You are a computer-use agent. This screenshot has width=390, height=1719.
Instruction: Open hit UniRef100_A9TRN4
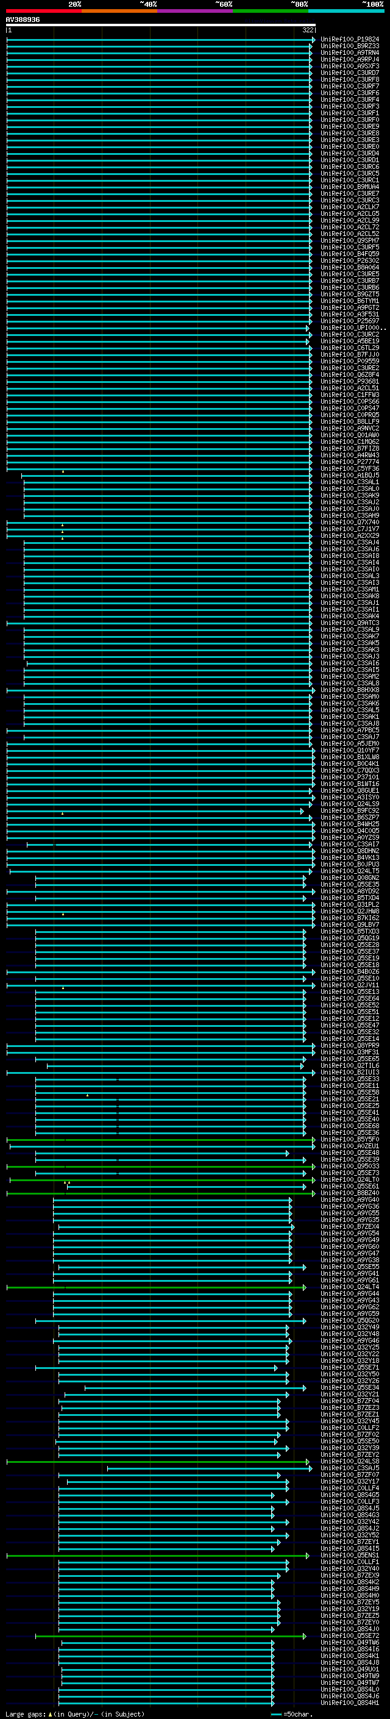click(x=349, y=52)
